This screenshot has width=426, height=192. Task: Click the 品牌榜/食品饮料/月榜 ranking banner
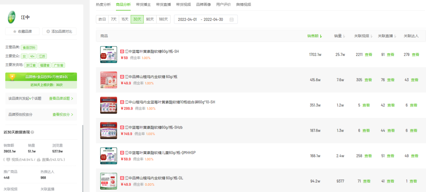tap(41, 77)
